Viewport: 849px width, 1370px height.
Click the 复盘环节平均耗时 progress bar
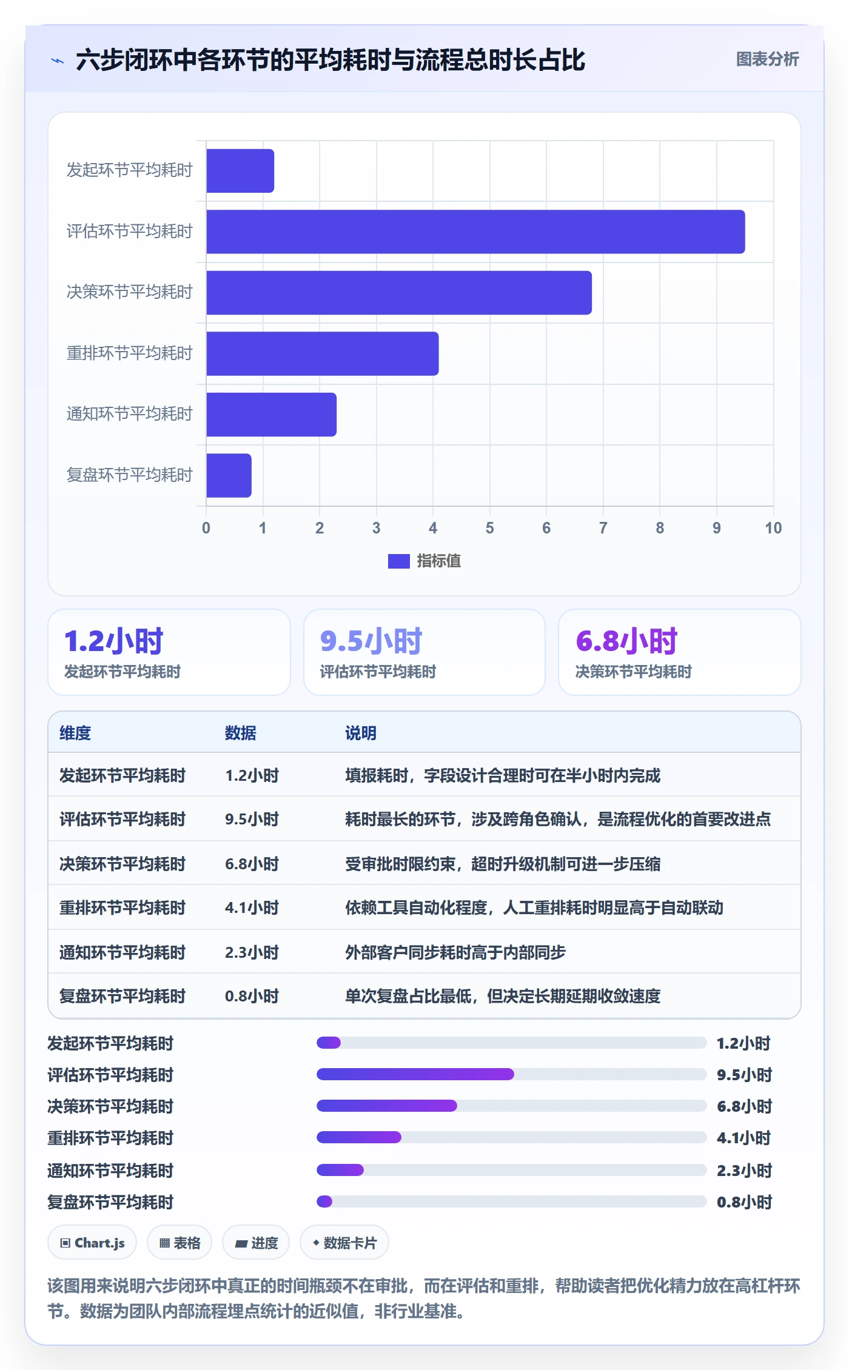pyautogui.click(x=511, y=1201)
